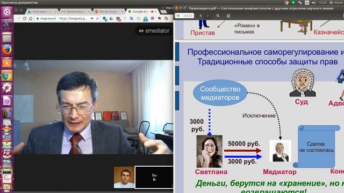View Надежный secure site info
344x193 pixels.
[46, 19]
